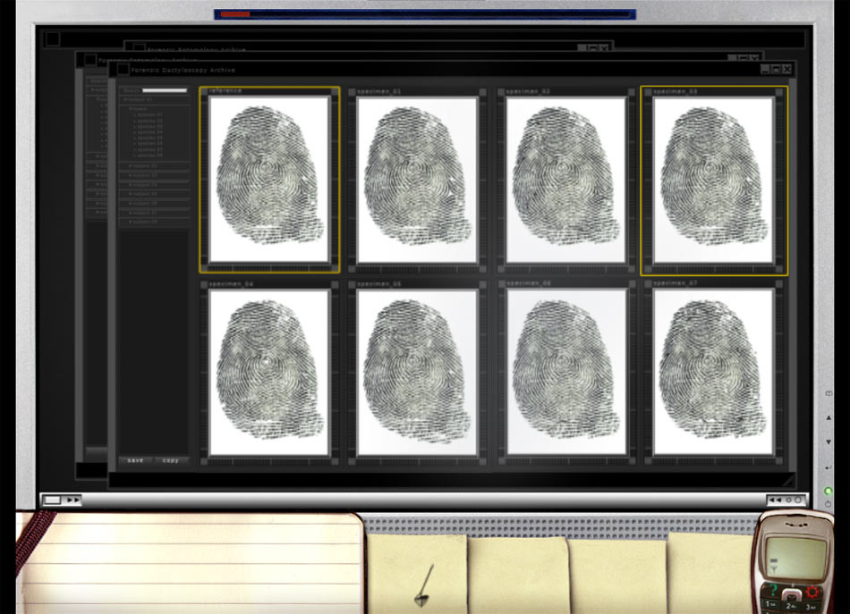Select specimen 07 in the sidebar tree
The image size is (850, 614).
(x=148, y=149)
